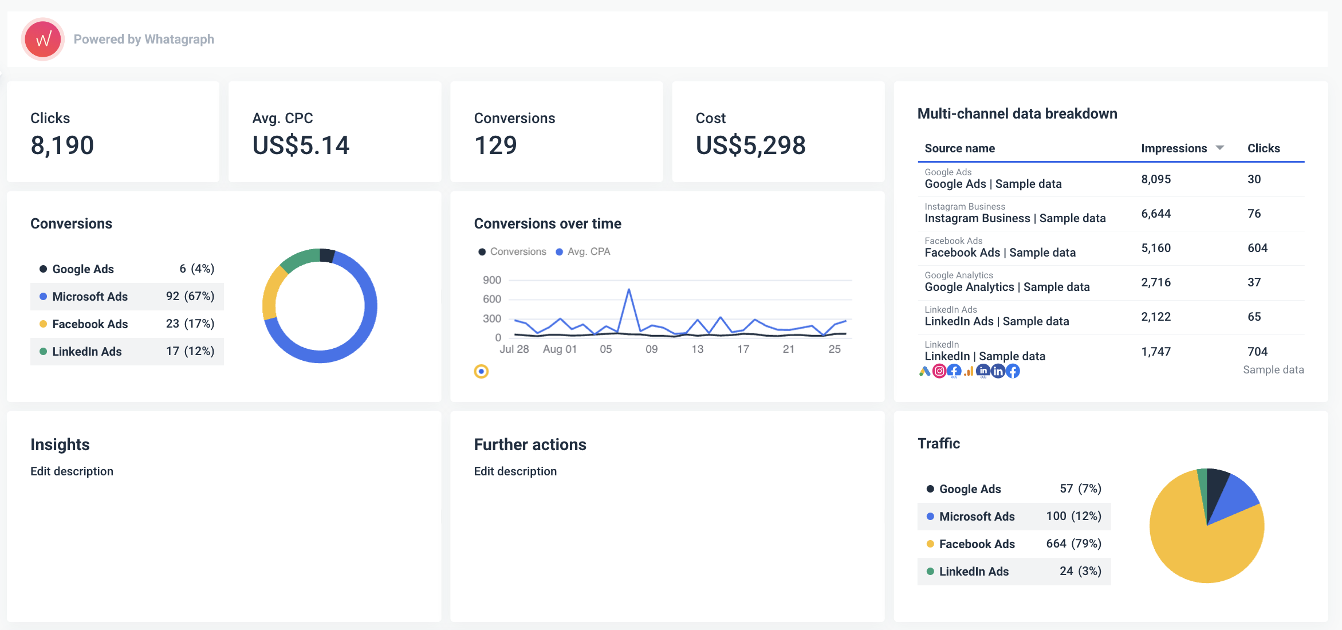The height and width of the screenshot is (630, 1342).
Task: Click the LinkedIn Ads green swatch in Traffic legend
Action: (x=930, y=572)
